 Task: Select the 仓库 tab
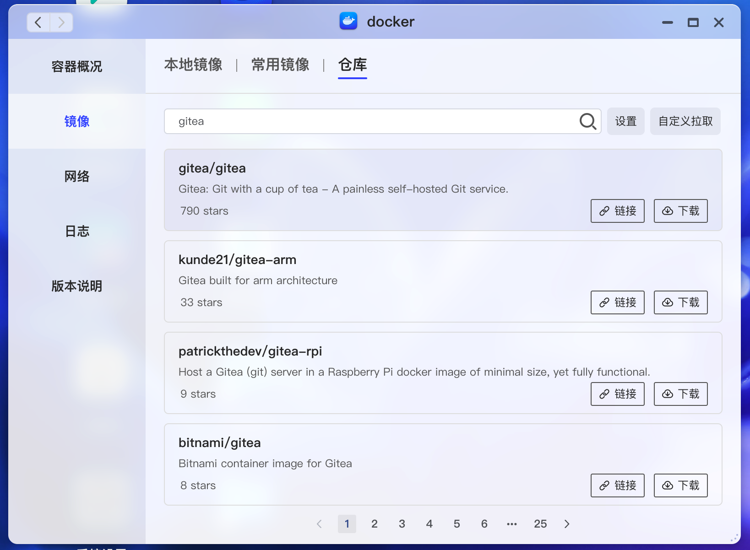click(353, 65)
